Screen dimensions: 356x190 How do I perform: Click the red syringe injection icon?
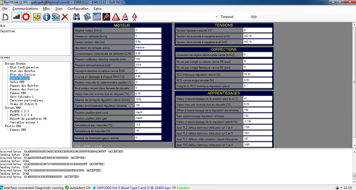(106, 17)
